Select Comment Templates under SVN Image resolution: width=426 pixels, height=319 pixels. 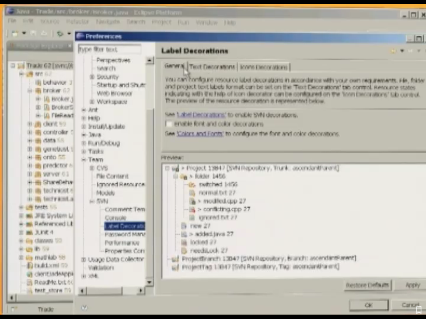click(125, 209)
